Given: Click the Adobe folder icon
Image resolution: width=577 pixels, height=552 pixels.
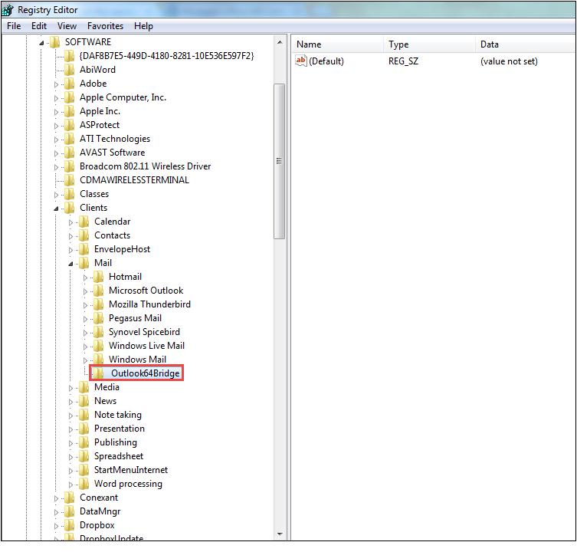Looking at the screenshot, I should tap(69, 84).
